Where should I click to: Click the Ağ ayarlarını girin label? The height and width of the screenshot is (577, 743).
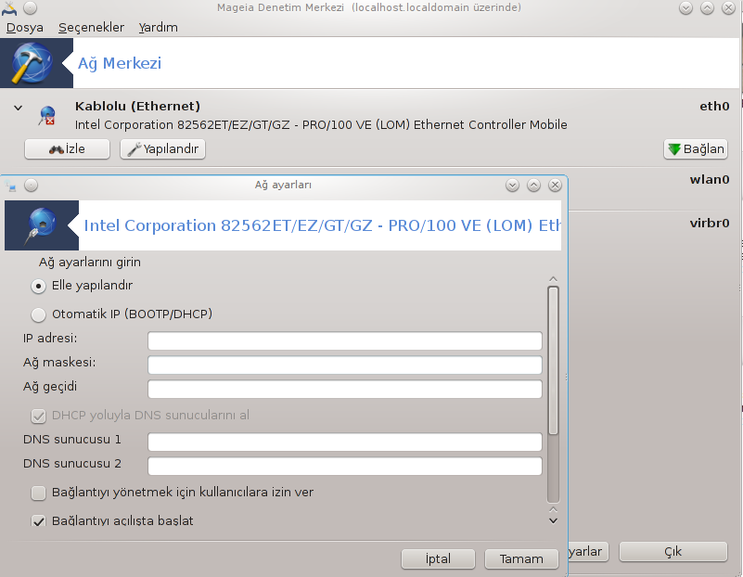pyautogui.click(x=90, y=263)
